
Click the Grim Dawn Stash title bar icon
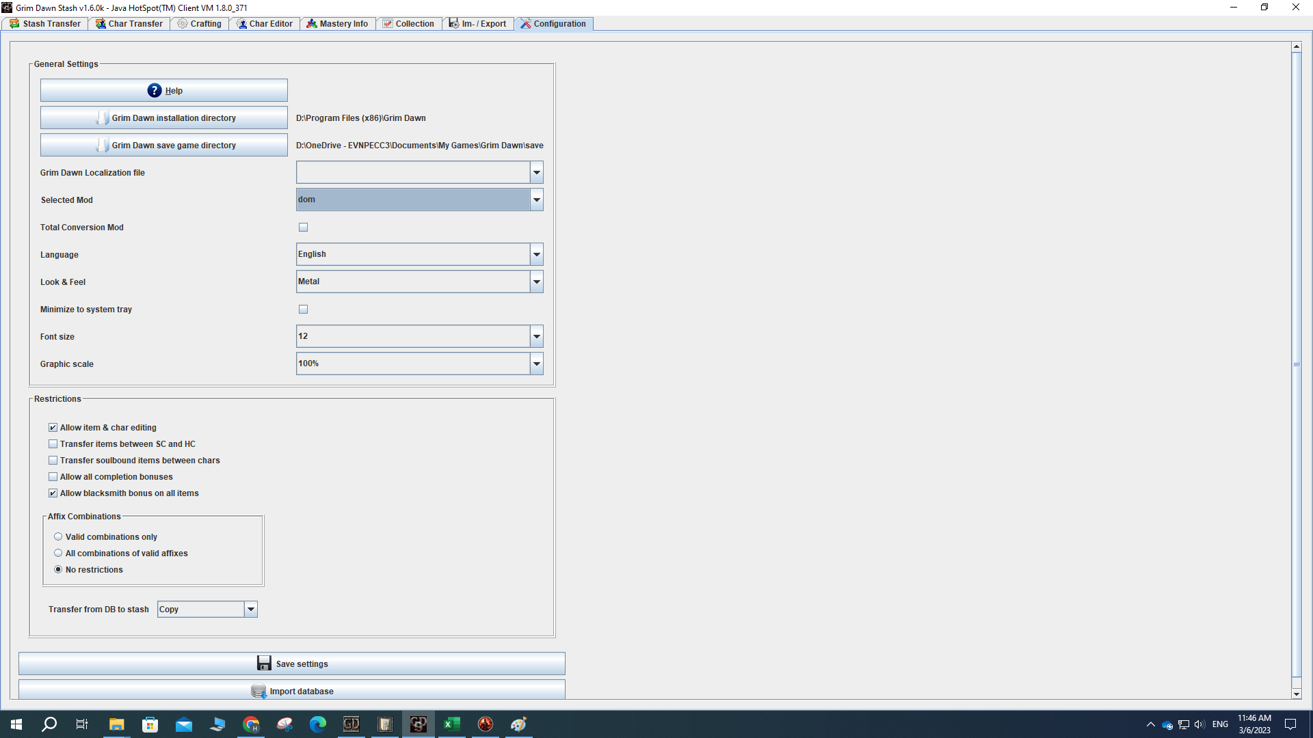(x=7, y=8)
